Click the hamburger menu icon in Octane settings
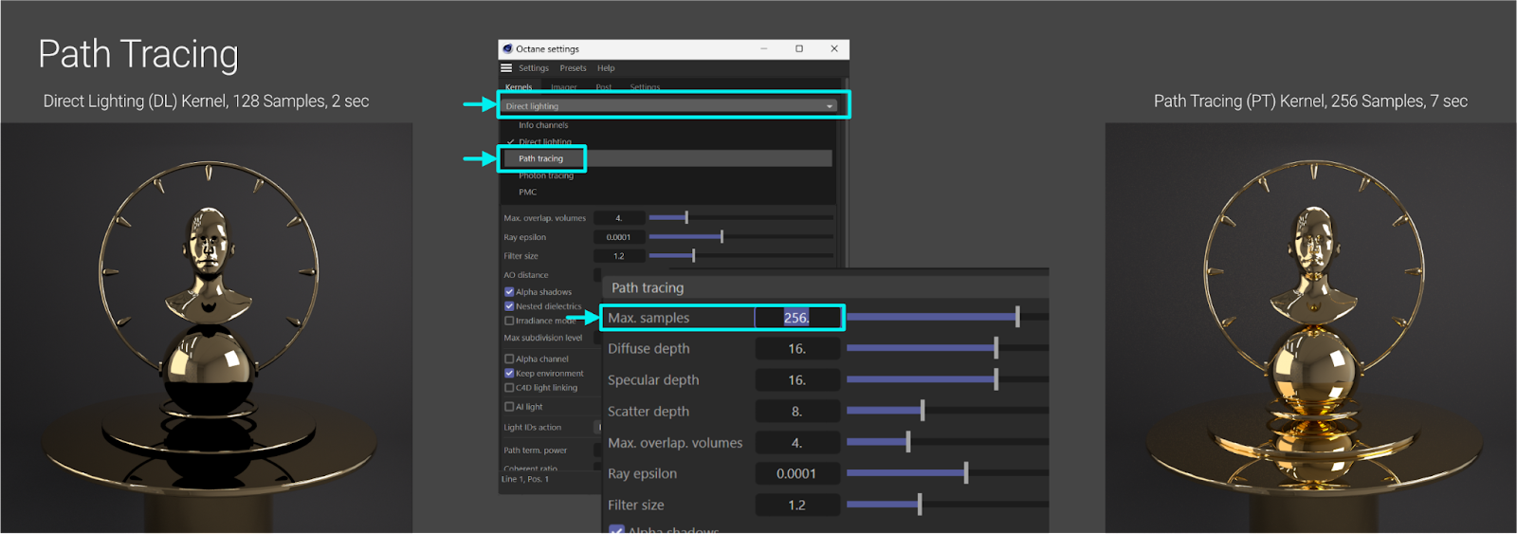Image resolution: width=1517 pixels, height=534 pixels. click(506, 68)
